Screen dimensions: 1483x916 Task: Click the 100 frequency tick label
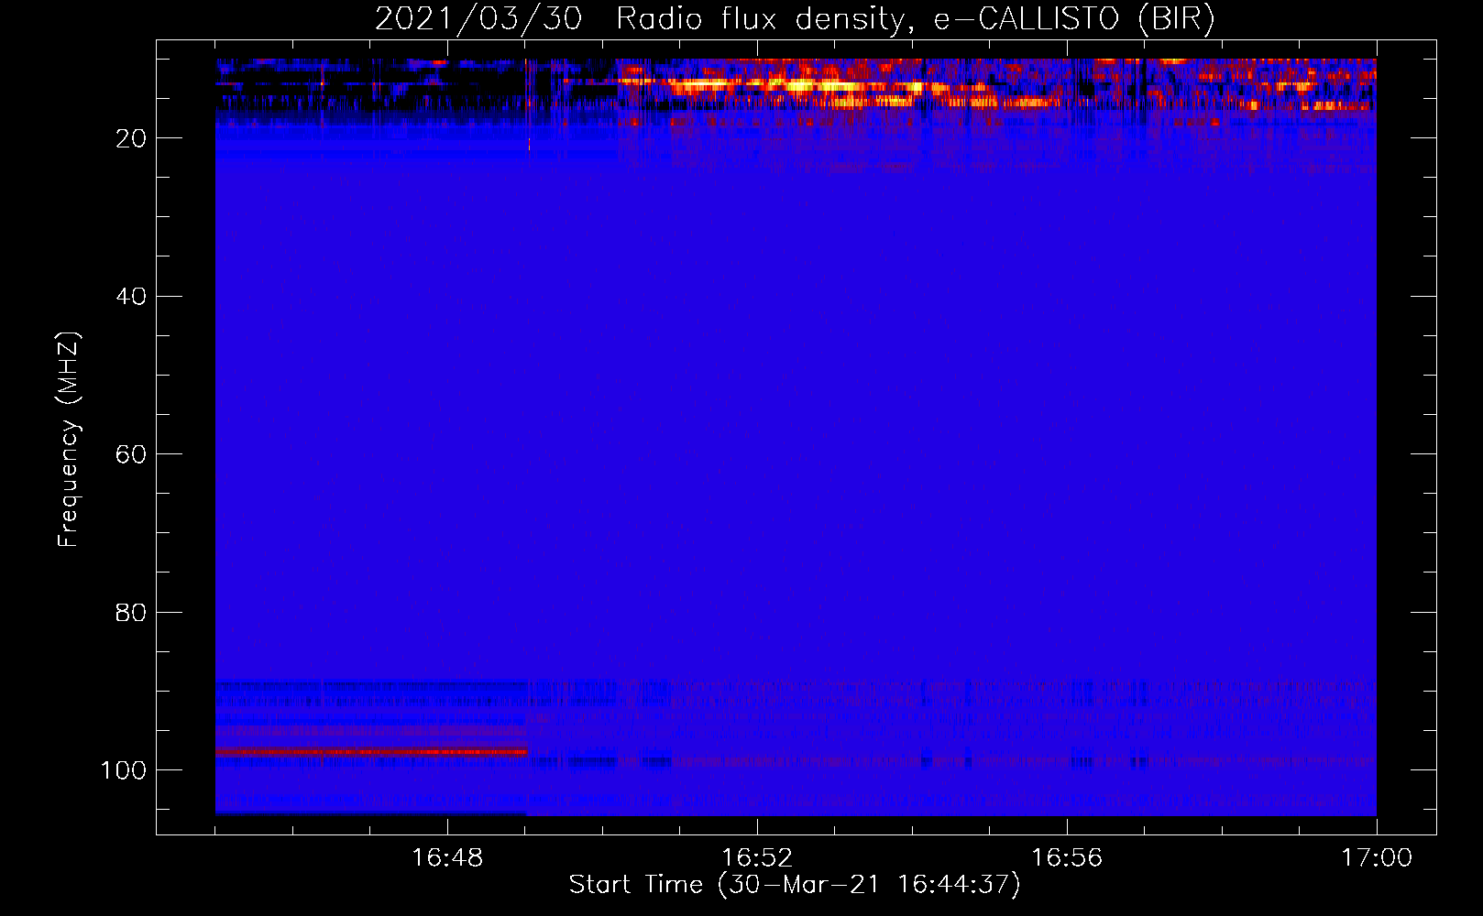[124, 770]
